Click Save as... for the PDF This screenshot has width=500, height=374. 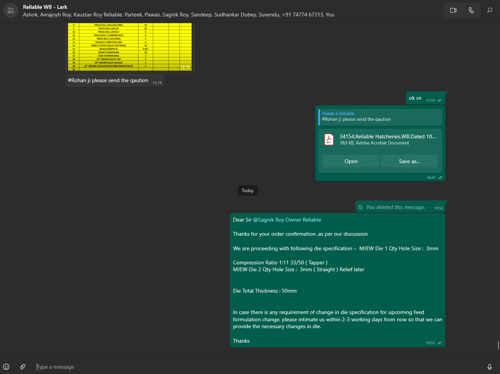point(409,161)
